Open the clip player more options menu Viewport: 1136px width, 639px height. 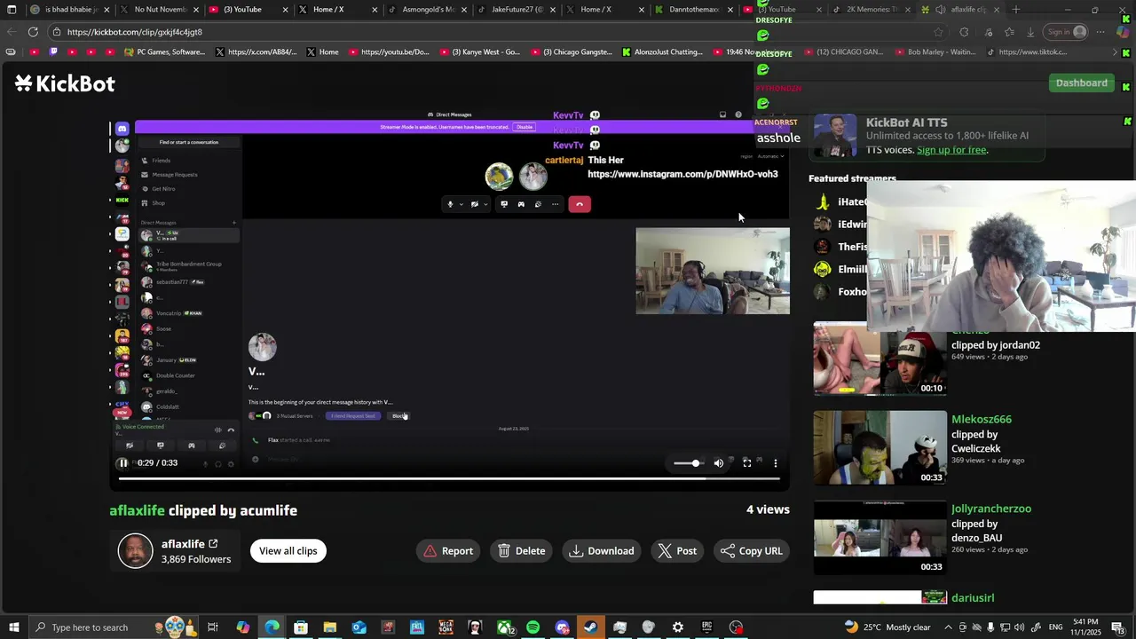(776, 462)
